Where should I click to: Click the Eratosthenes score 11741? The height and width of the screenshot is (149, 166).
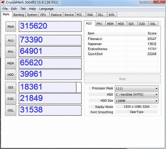coord(152,49)
